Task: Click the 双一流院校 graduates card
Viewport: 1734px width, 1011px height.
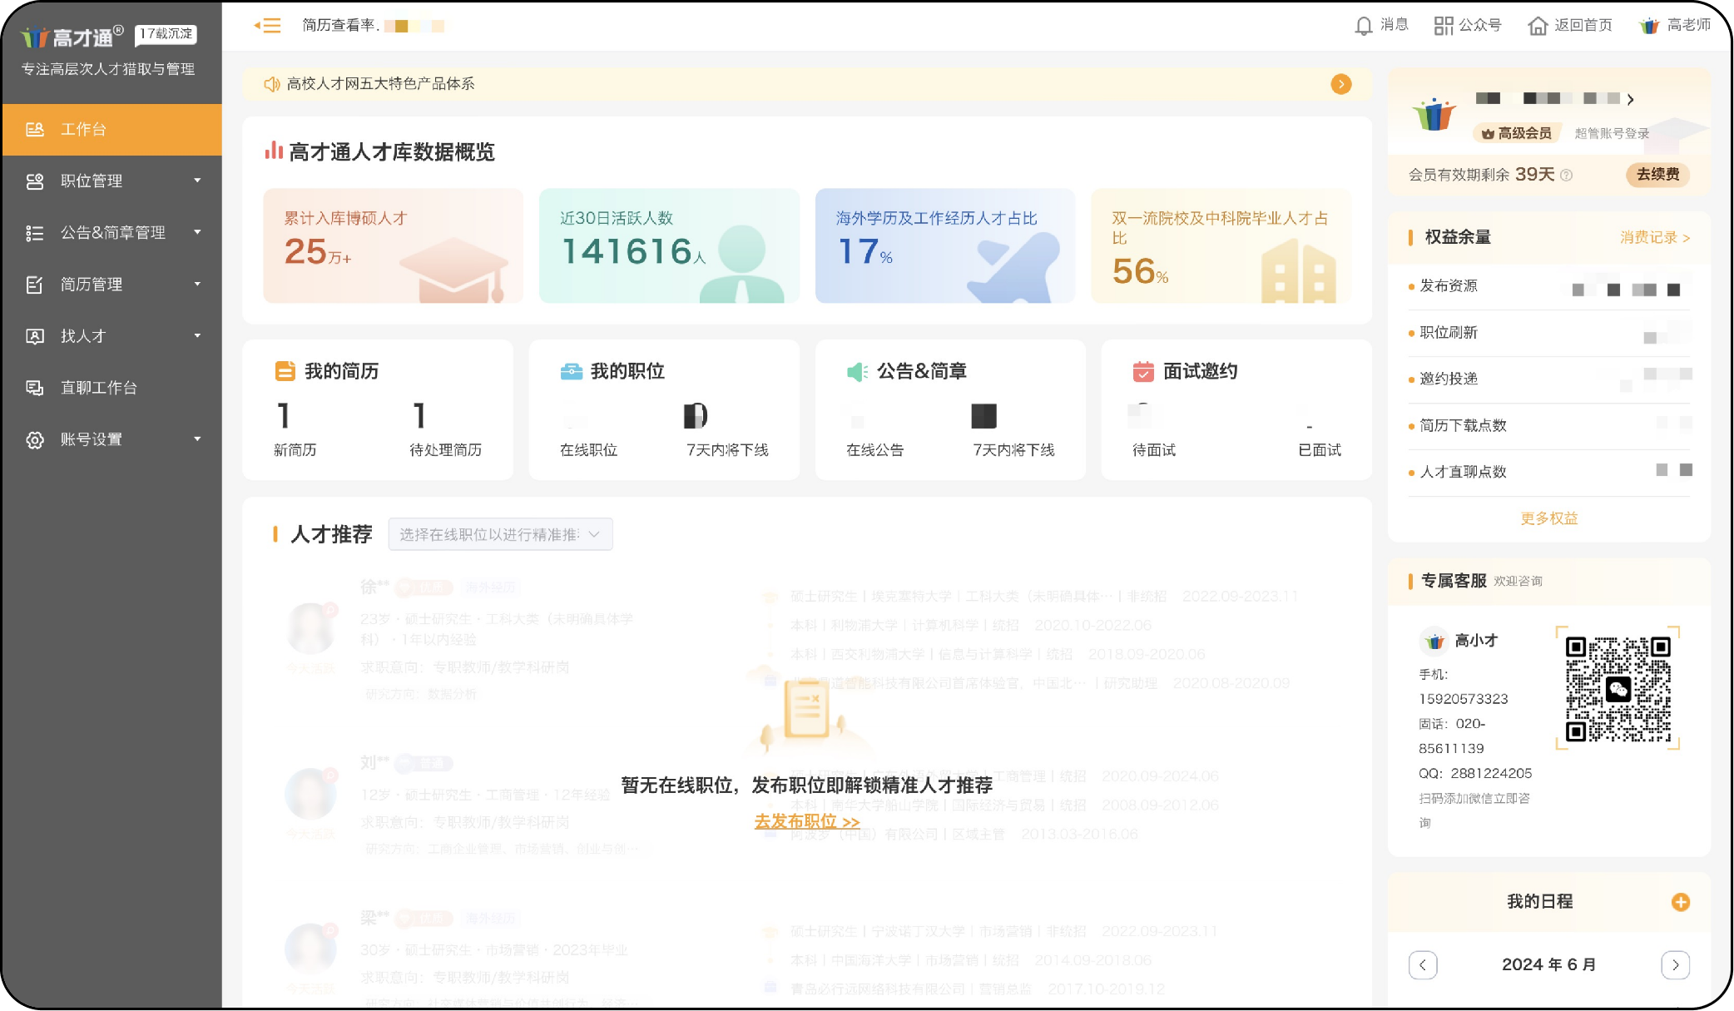Action: click(x=1221, y=245)
